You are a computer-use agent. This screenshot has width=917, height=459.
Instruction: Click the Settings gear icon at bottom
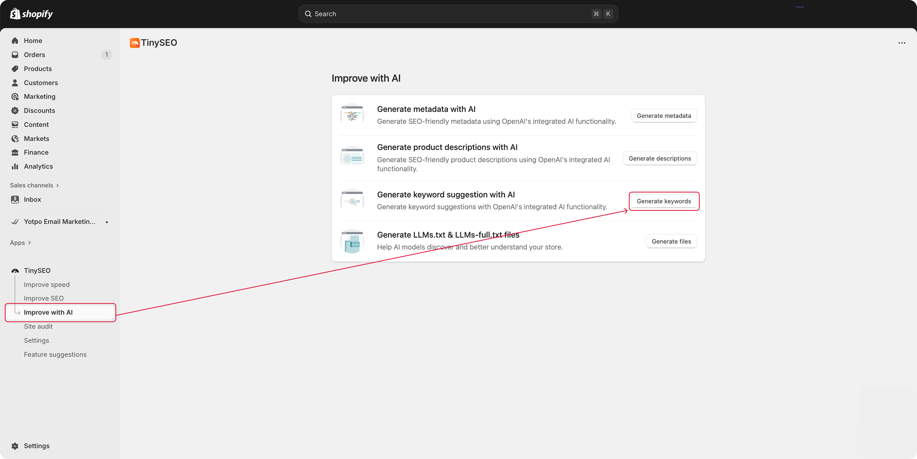15,446
